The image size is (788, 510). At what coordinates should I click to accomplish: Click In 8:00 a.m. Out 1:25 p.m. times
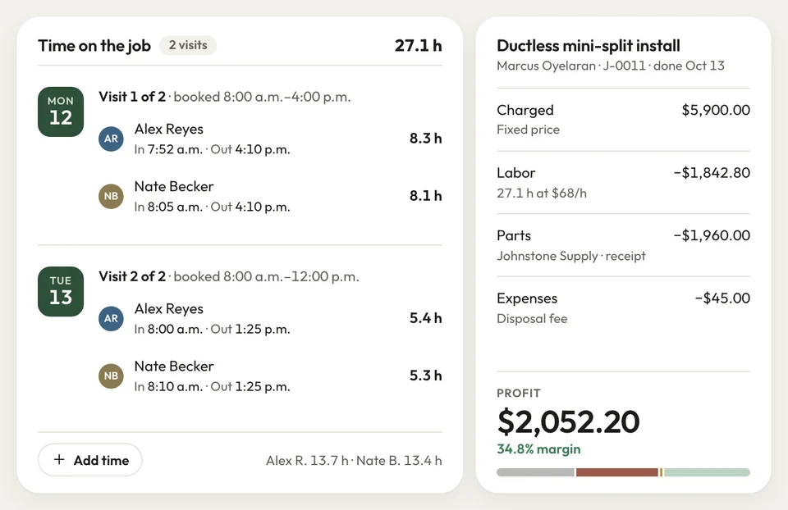point(212,329)
